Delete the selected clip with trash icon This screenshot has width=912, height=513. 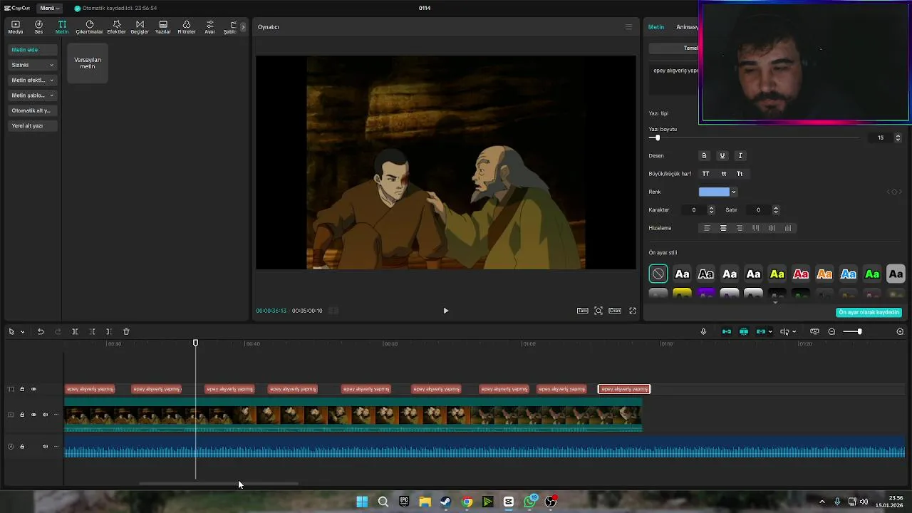126,331
